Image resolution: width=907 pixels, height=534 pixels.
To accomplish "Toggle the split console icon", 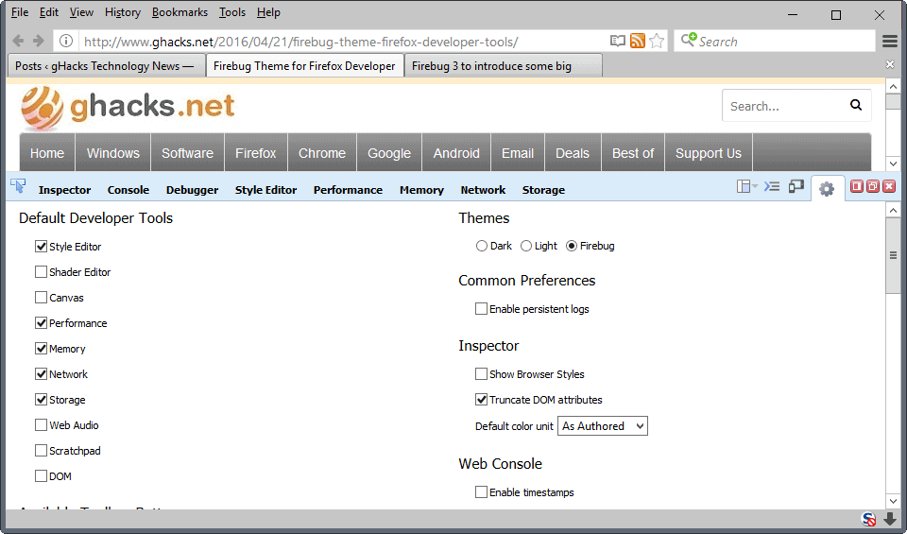I will (772, 187).
